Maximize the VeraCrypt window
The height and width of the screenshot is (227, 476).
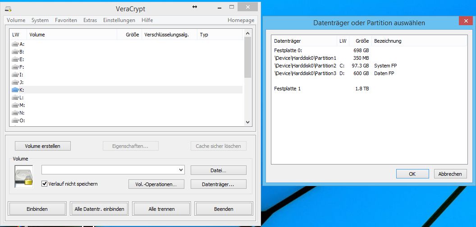tap(232, 7)
